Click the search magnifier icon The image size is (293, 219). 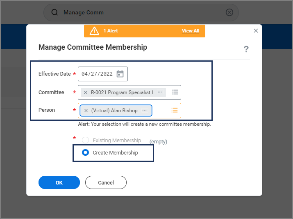click(x=55, y=12)
